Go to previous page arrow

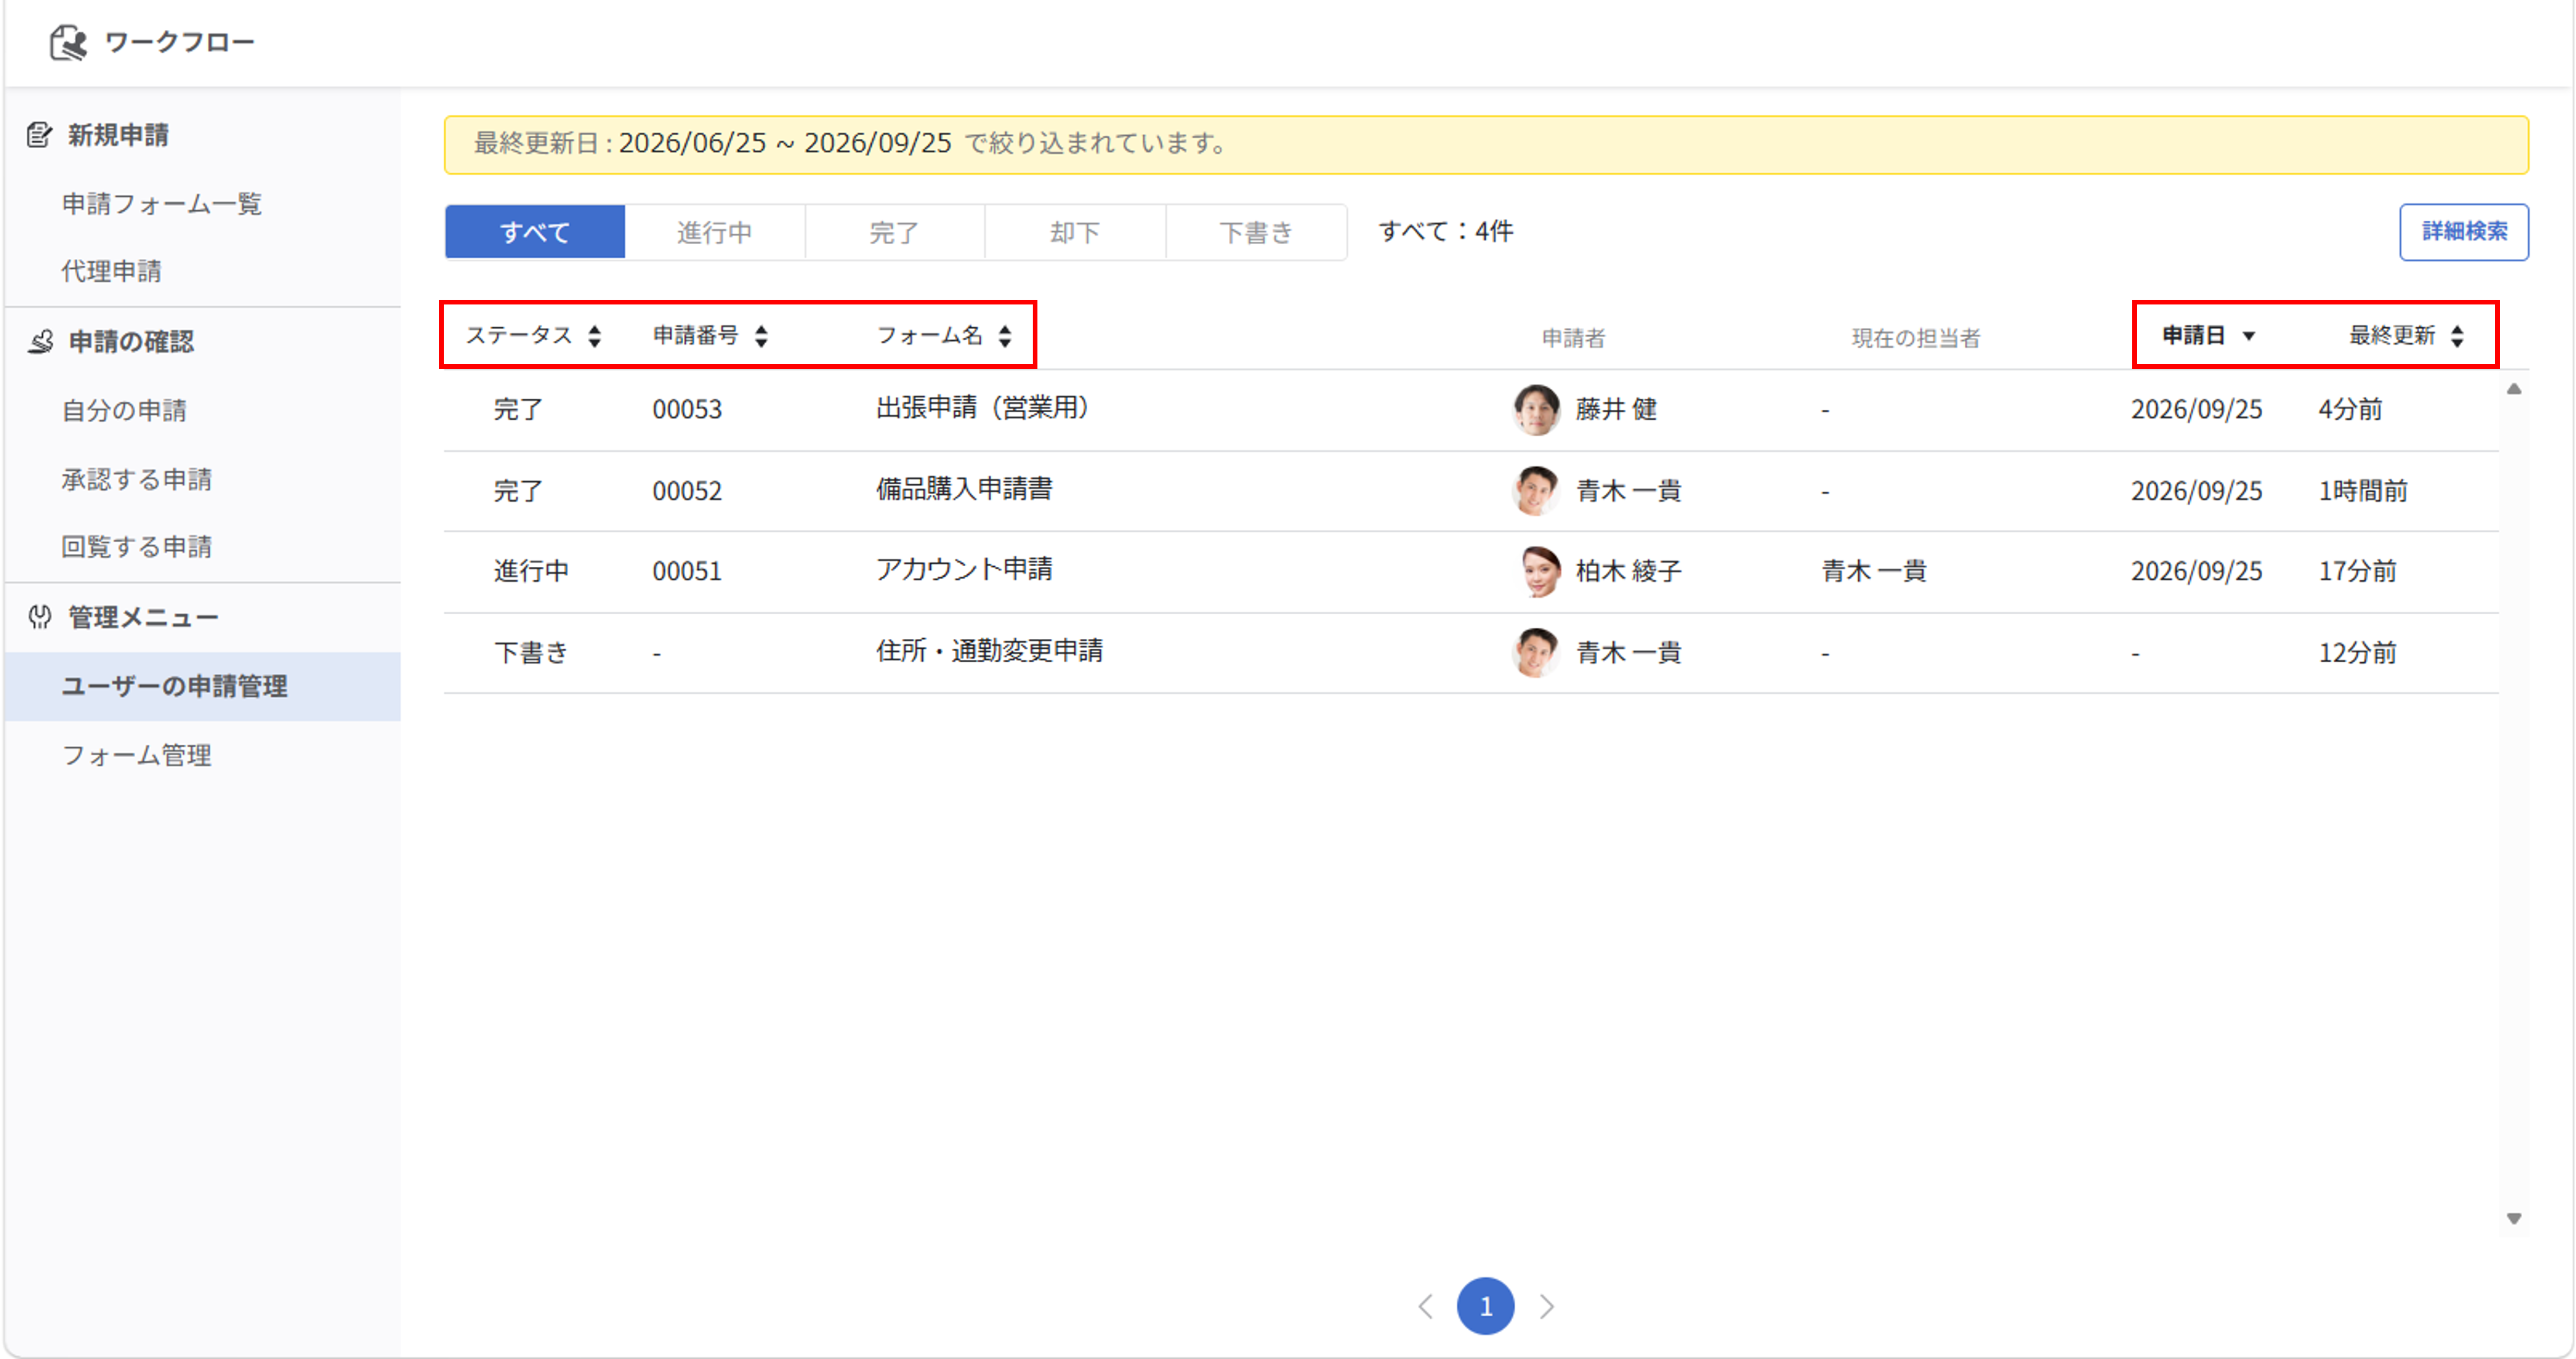[x=1425, y=1306]
